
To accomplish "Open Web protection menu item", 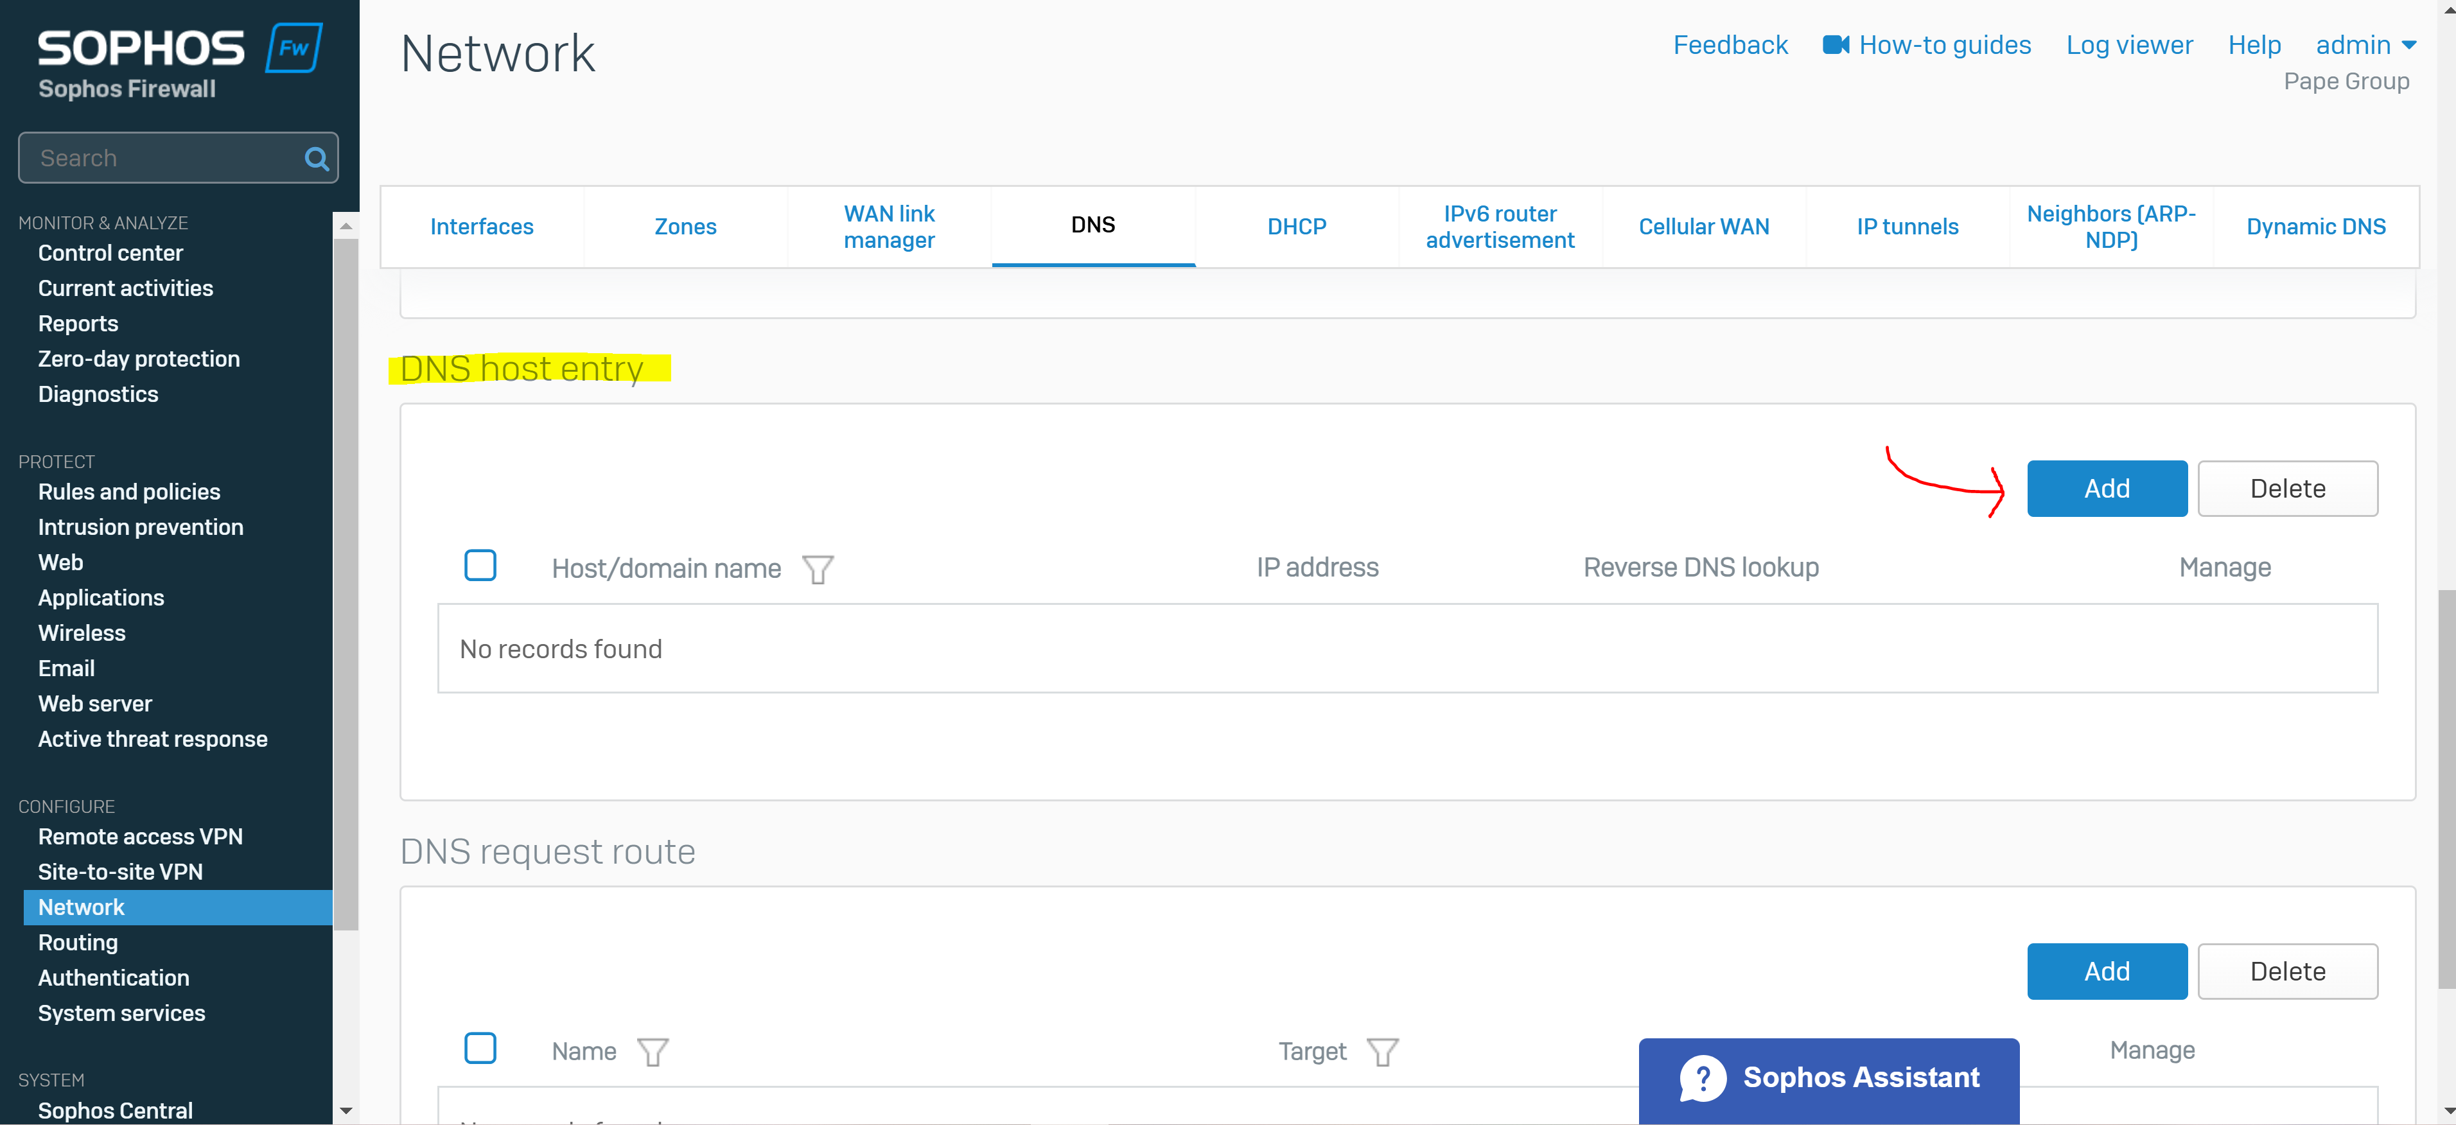I will (x=60, y=562).
